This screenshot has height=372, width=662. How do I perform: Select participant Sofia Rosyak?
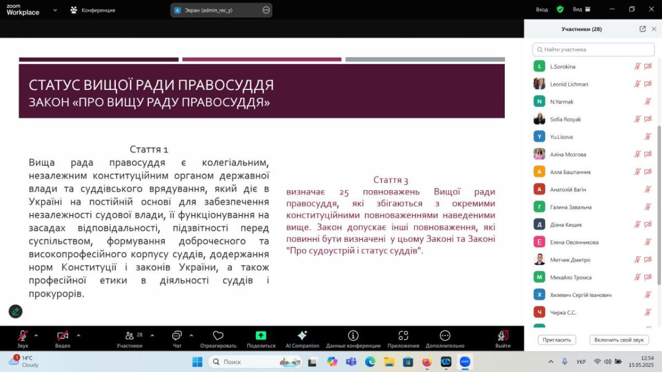pyautogui.click(x=593, y=120)
